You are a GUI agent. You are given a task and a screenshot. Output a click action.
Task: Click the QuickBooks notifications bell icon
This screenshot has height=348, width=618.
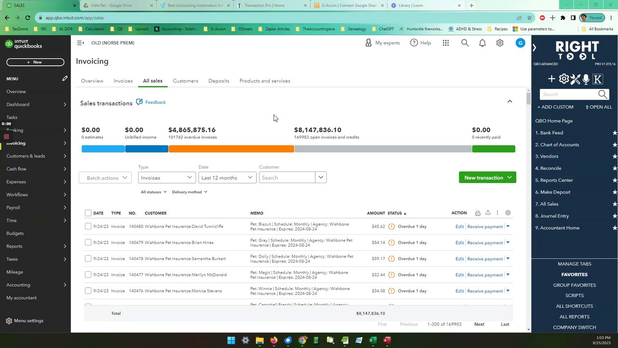pyautogui.click(x=482, y=43)
